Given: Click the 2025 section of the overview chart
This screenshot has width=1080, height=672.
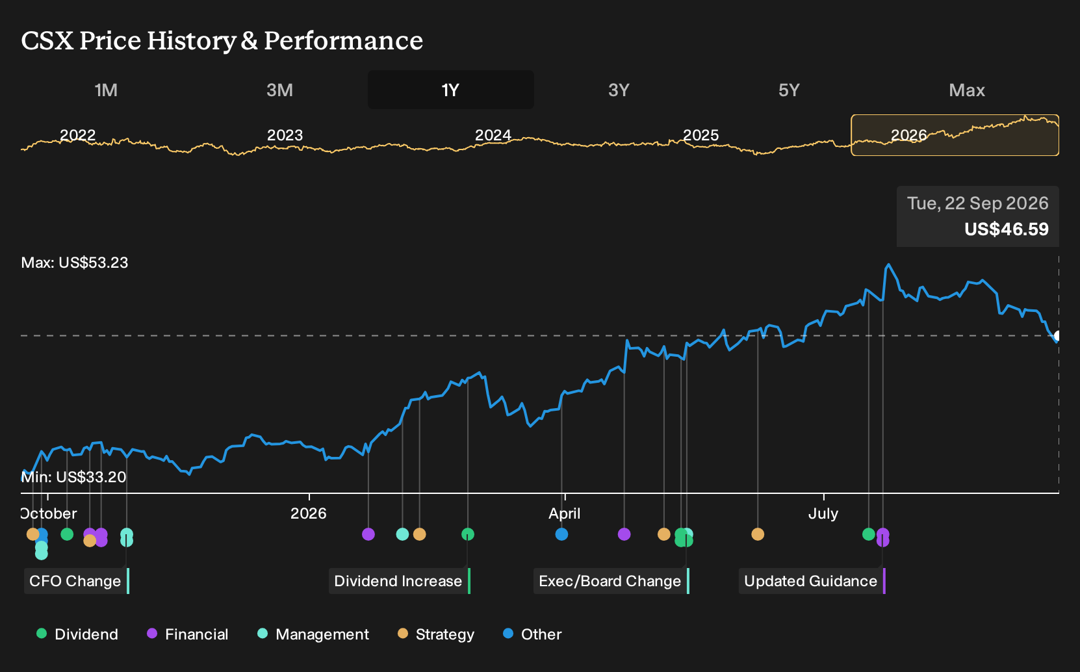Looking at the screenshot, I should point(701,135).
